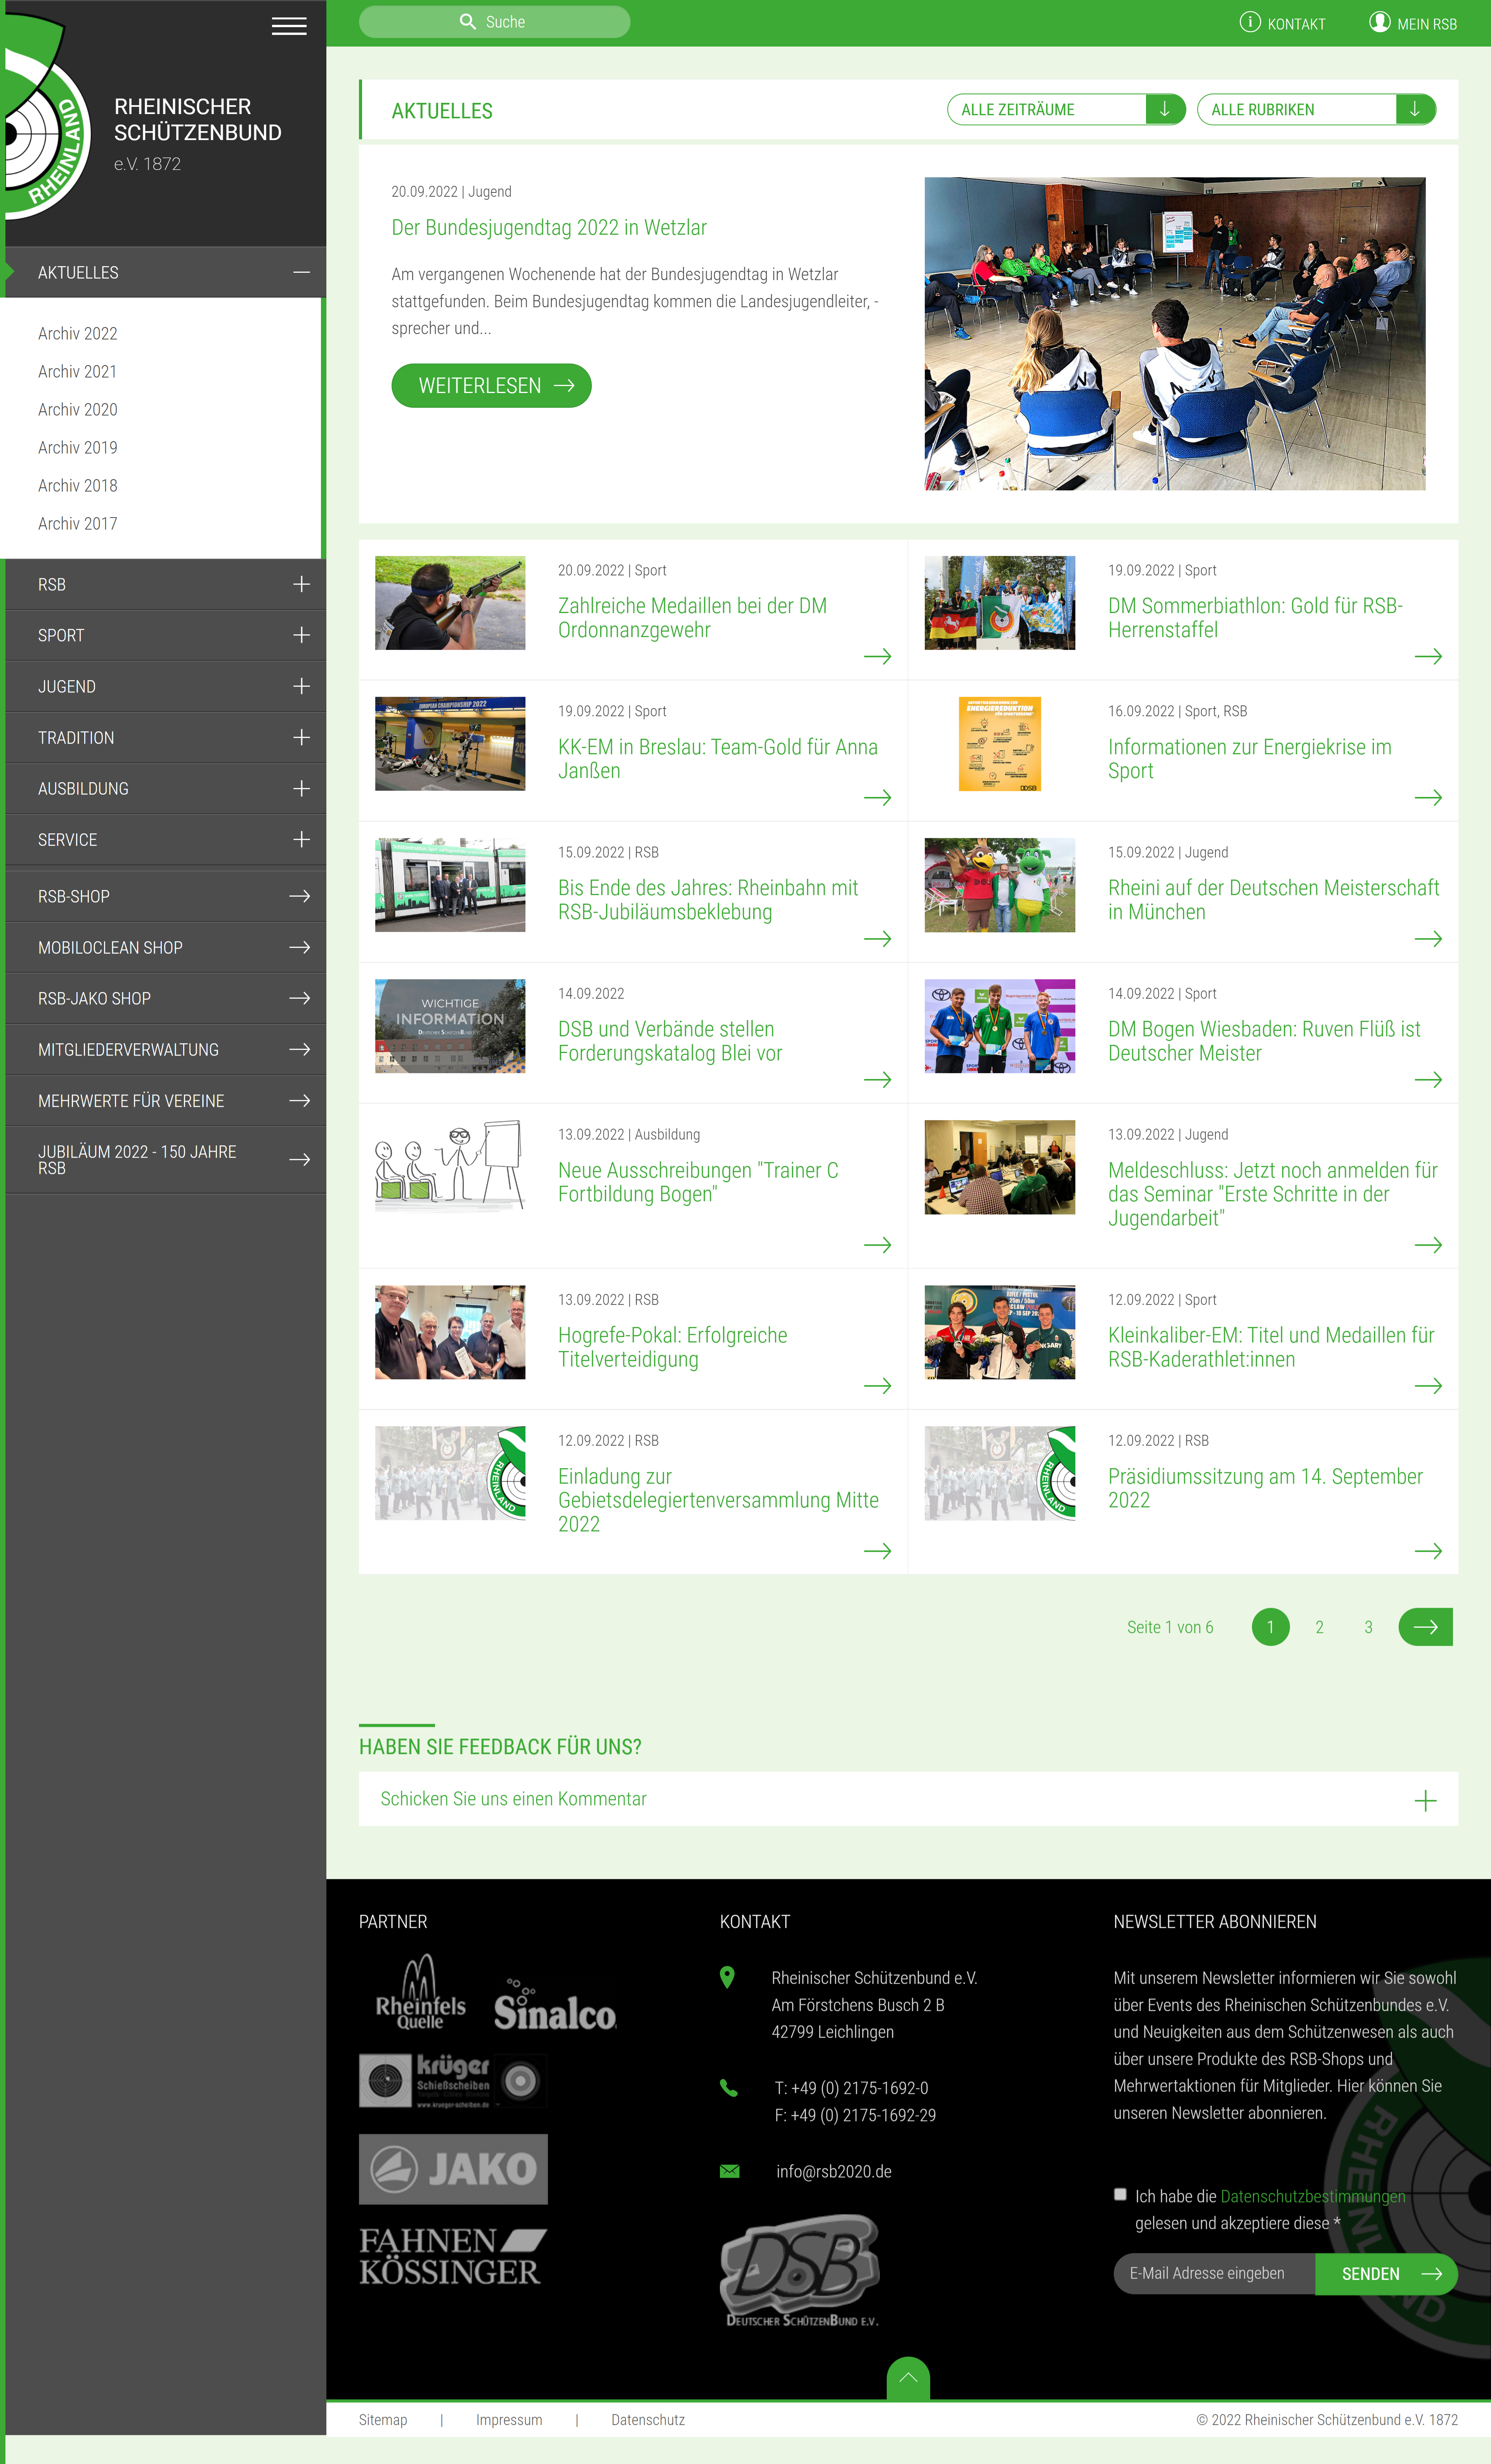Open arrow for Präsidiumssitzung article

click(x=1428, y=1551)
